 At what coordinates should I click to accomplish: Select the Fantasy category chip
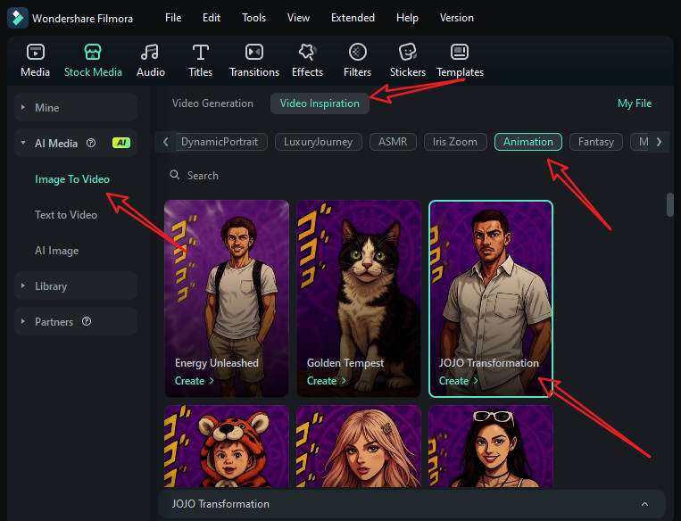596,142
